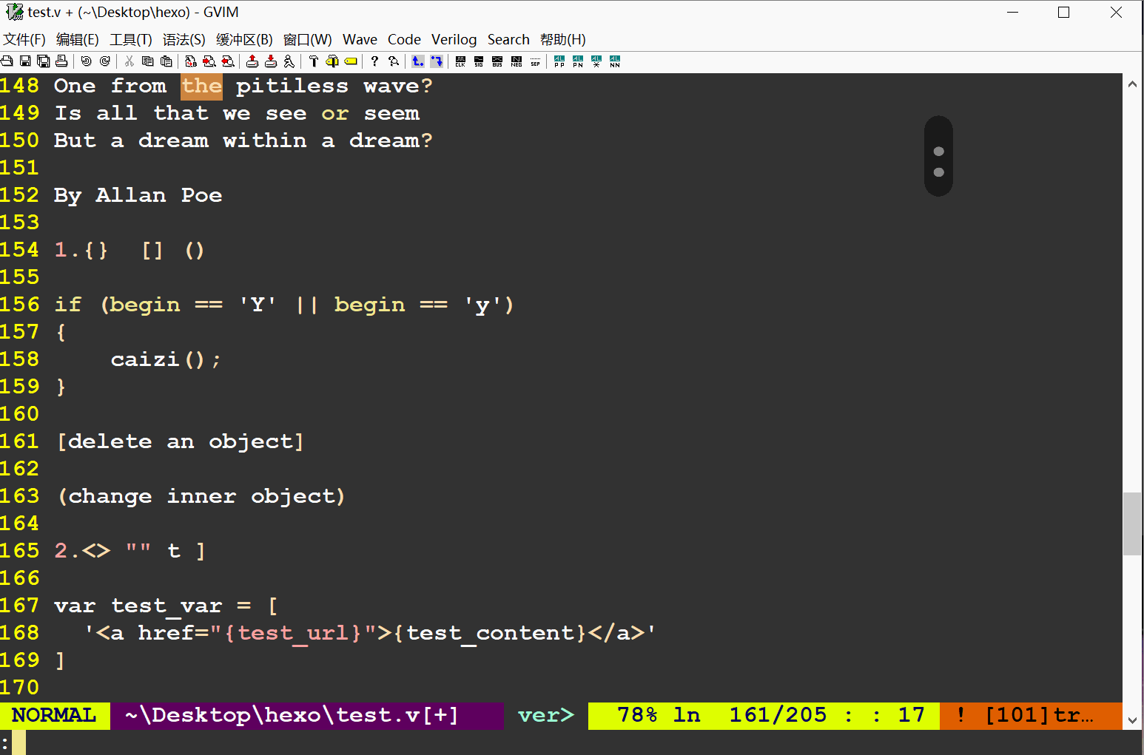The width and height of the screenshot is (1144, 755).
Task: Click the scrollbar down arrow
Action: tap(1131, 720)
